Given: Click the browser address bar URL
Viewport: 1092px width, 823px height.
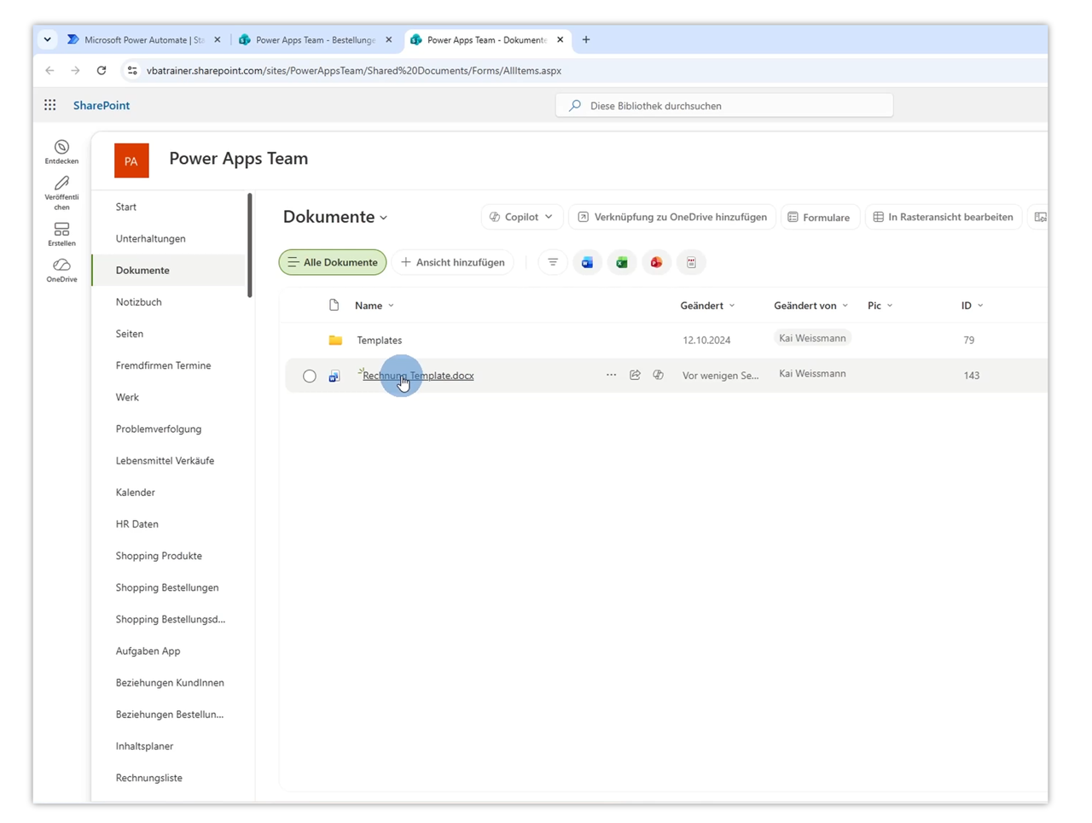Looking at the screenshot, I should click(354, 71).
